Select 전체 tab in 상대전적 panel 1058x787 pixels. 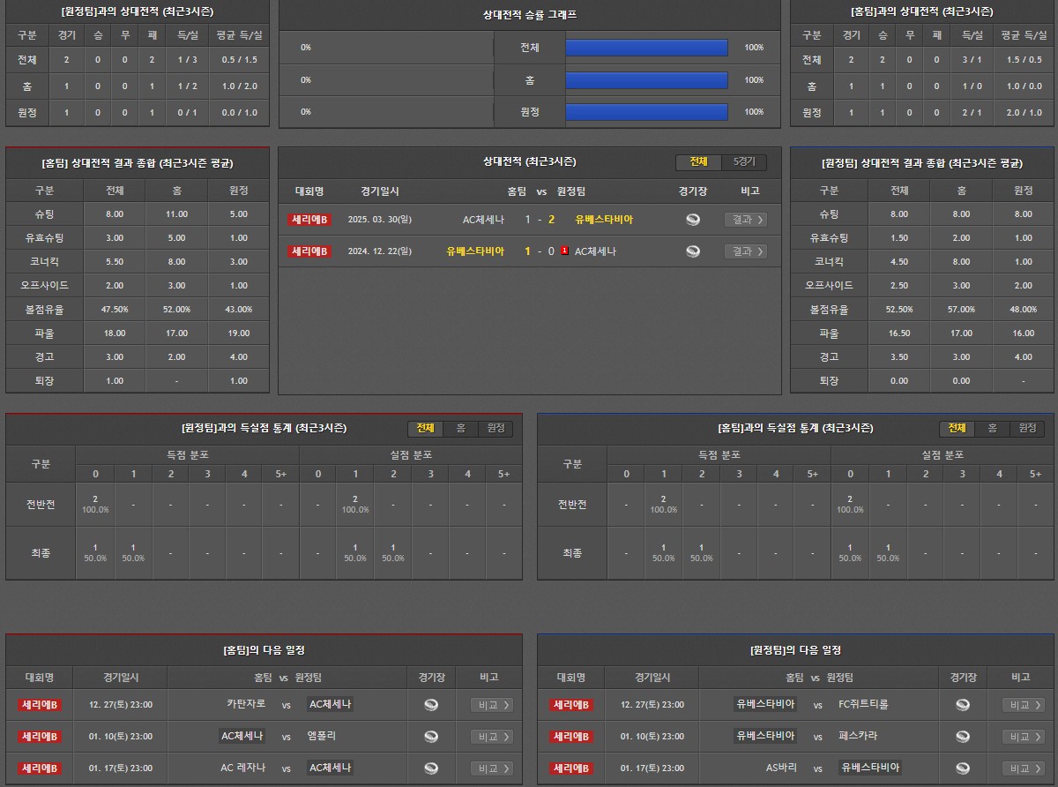click(x=698, y=162)
